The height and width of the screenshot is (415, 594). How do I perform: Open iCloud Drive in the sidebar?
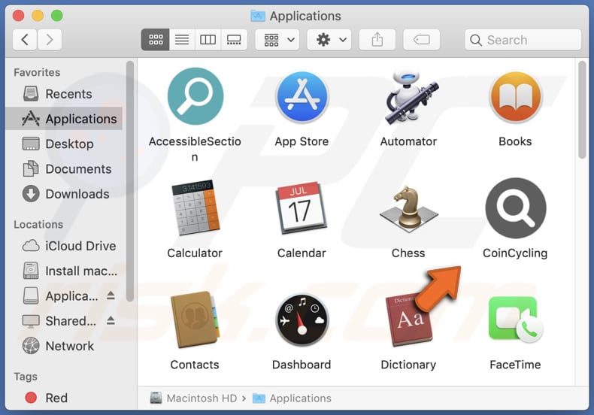64,246
